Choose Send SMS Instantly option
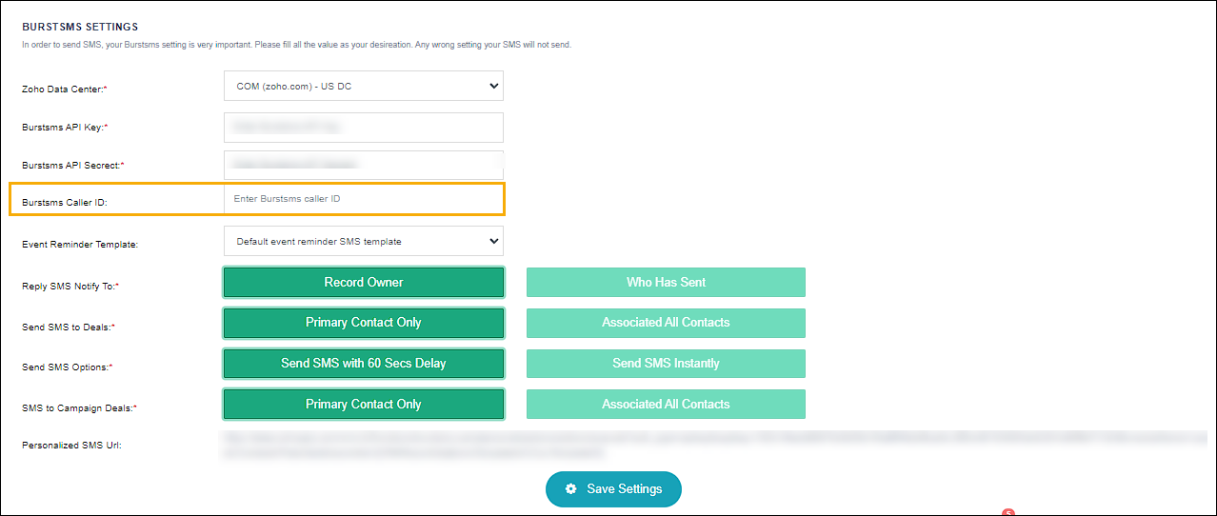1217x516 pixels. tap(666, 364)
